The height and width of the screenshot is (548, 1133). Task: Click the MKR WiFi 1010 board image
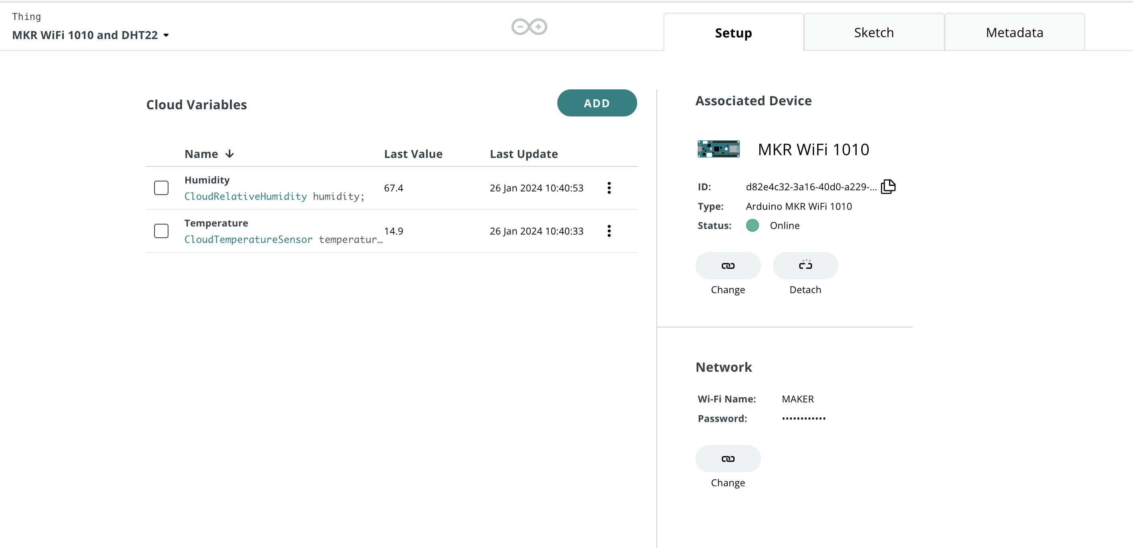click(x=718, y=149)
